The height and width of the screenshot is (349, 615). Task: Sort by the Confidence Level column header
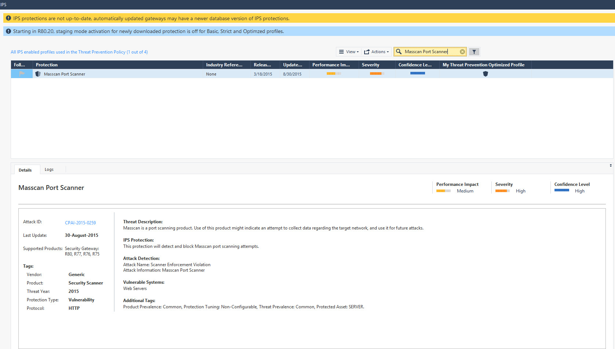(x=417, y=65)
